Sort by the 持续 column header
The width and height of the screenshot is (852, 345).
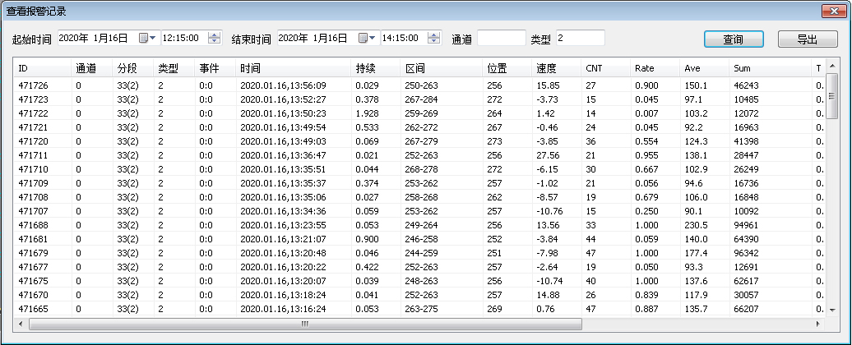(x=377, y=68)
